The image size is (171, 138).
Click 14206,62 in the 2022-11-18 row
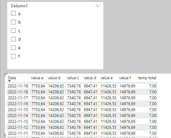(56, 92)
